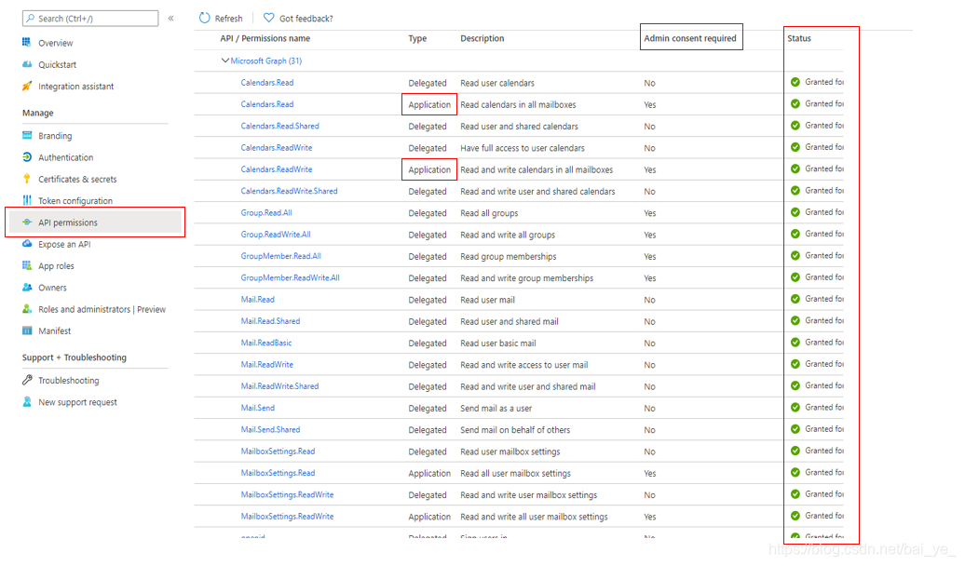Click green check icon on Mail.ReadWrite row

(795, 364)
